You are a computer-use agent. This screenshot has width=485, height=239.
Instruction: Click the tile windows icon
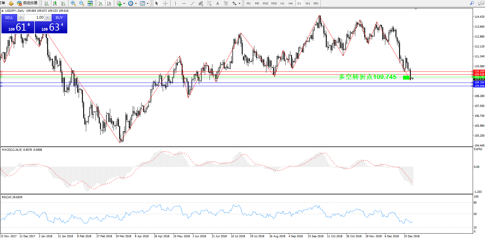(x=90, y=3)
